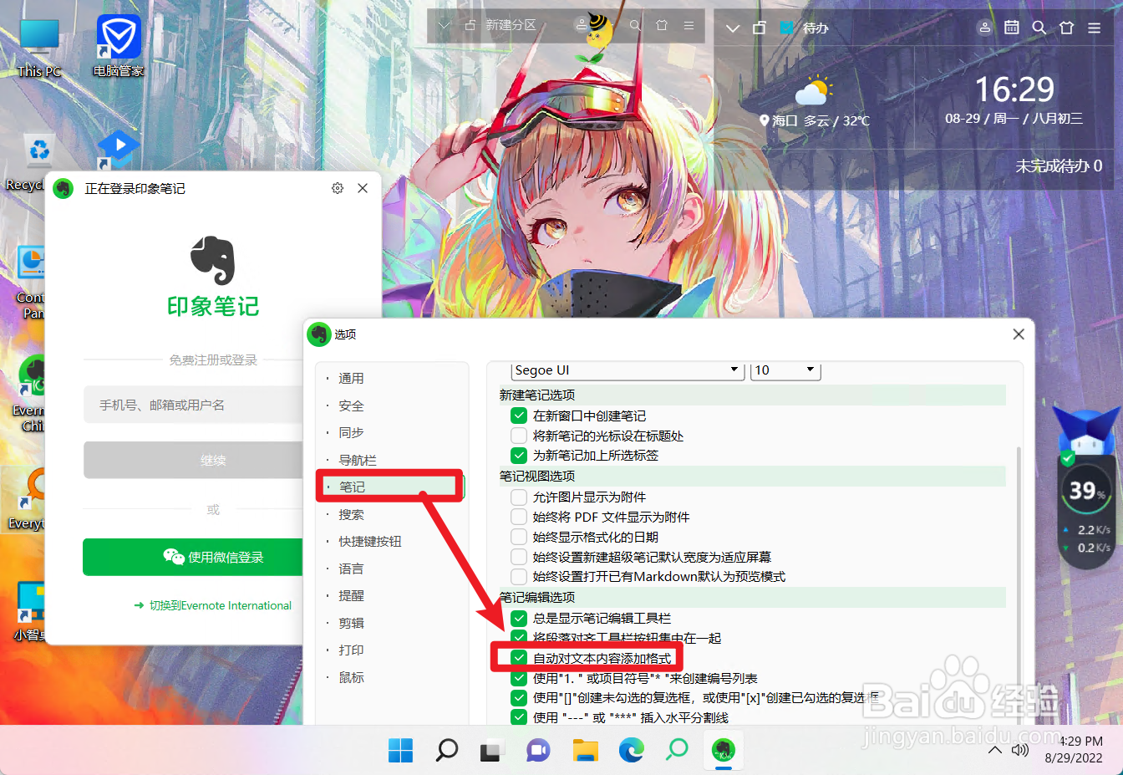Click 继续 button in login window

194,460
